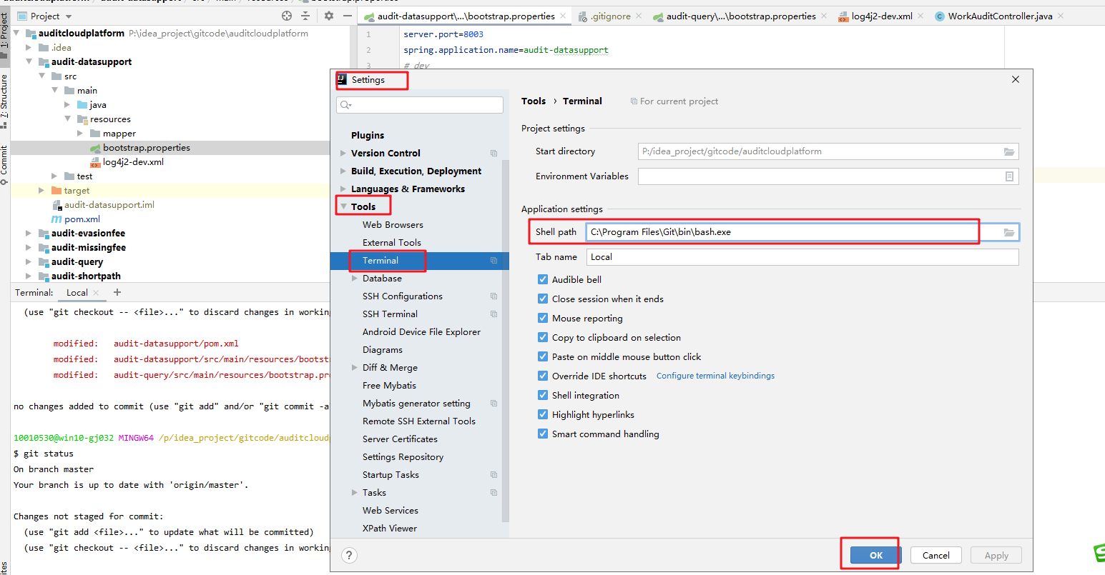Click the project-level icon beside SSH Terminal

click(x=493, y=314)
